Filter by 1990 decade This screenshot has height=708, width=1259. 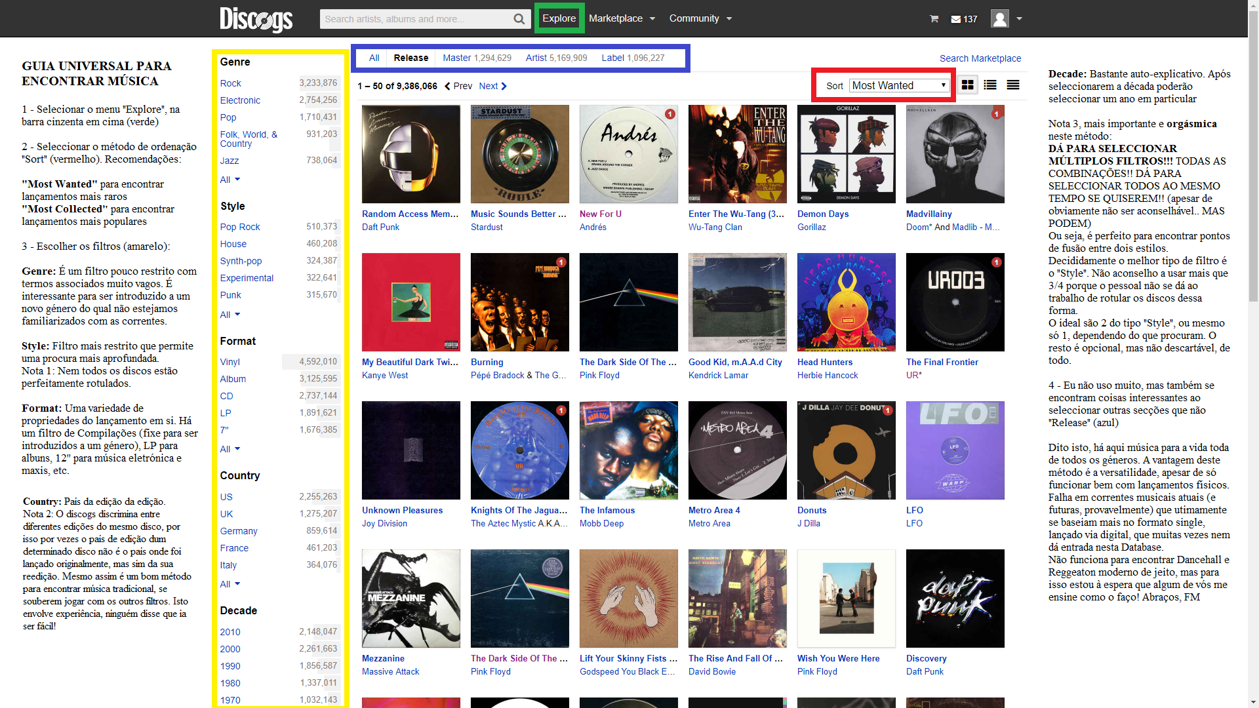pos(230,666)
